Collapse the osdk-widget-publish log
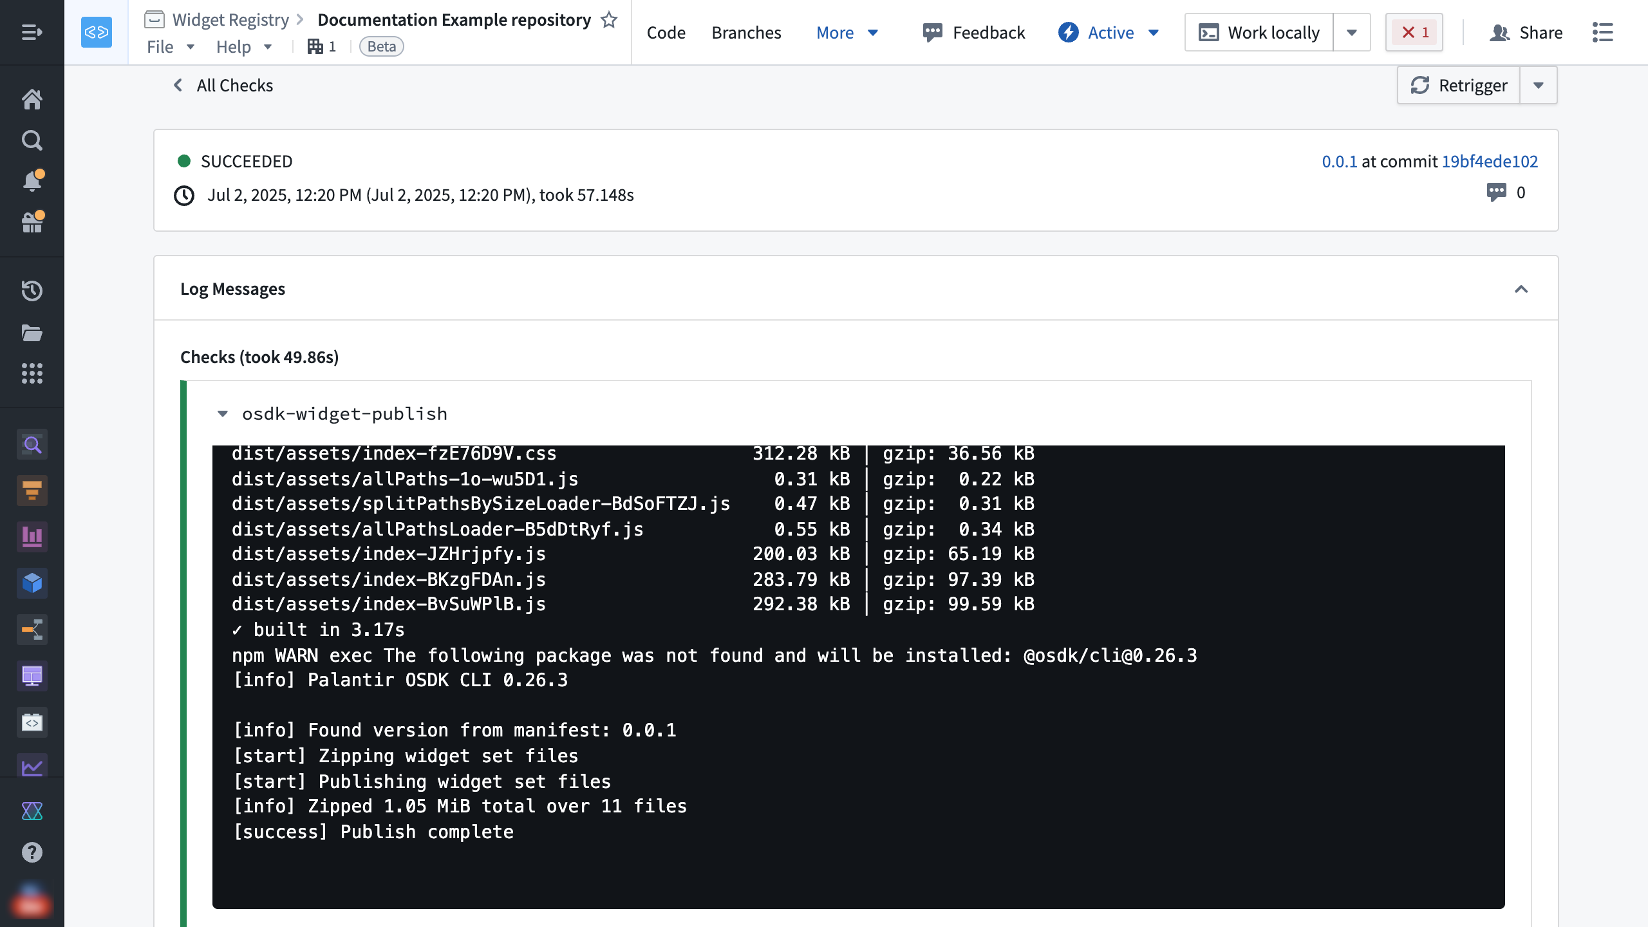The width and height of the screenshot is (1648, 927). [223, 413]
